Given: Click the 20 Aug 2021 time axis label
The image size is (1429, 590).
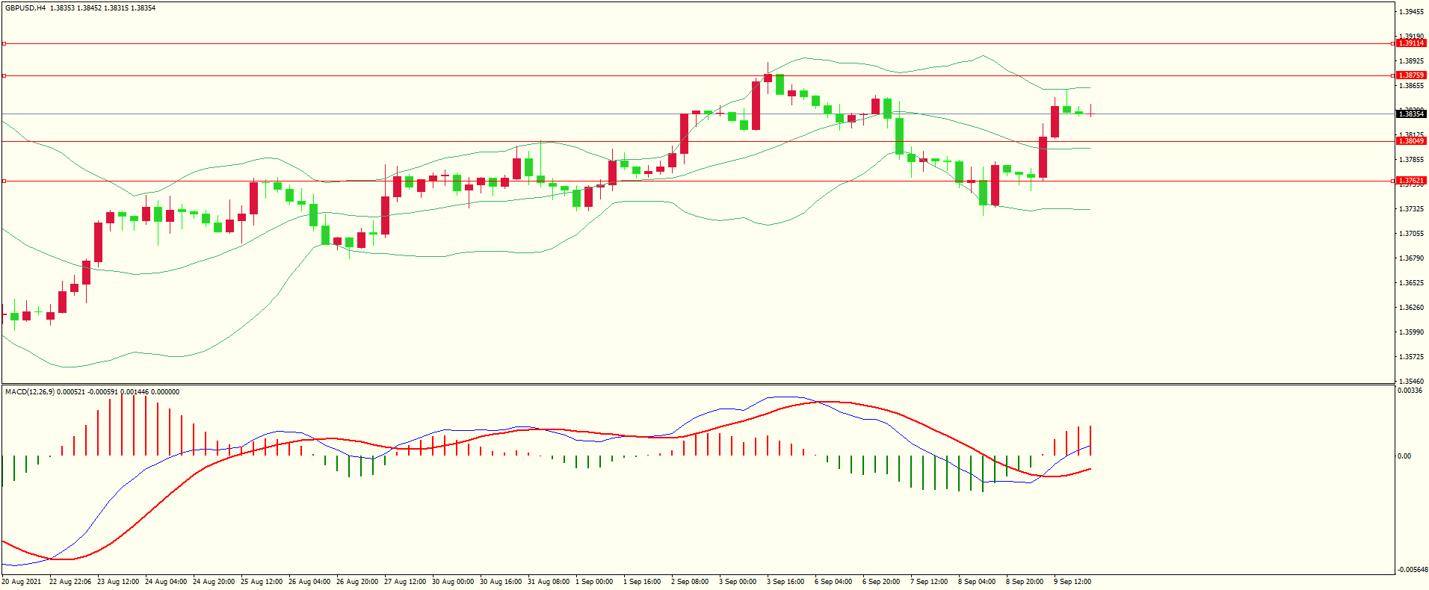Looking at the screenshot, I should 22,582.
